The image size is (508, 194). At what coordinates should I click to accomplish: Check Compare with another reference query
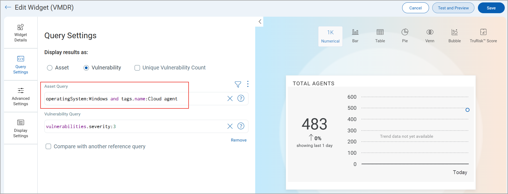pos(48,146)
